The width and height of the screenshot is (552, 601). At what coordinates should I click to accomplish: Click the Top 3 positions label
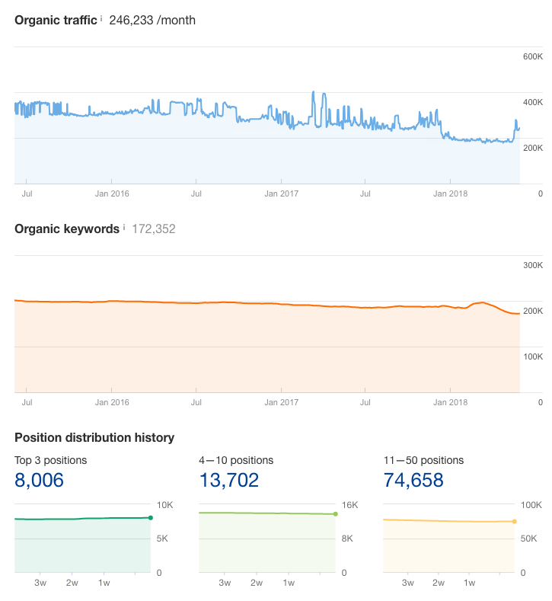[x=50, y=460]
